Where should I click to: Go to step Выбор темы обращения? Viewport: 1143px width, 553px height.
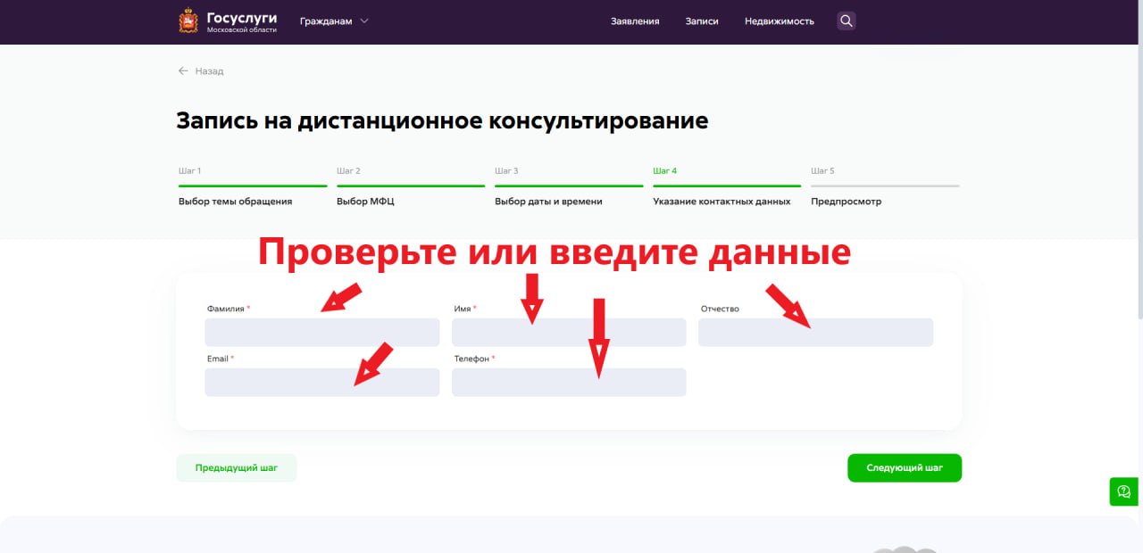(235, 202)
